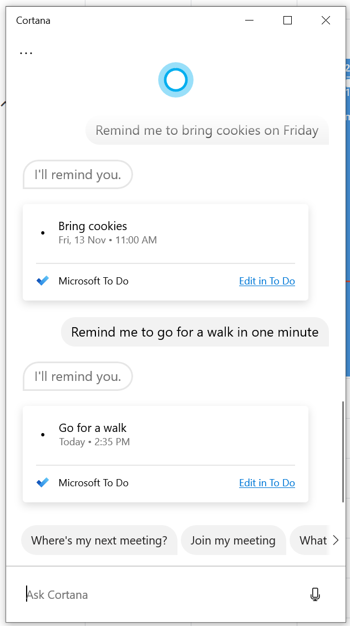This screenshot has height=626, width=350.
Task: Click the Bring cookies reminder title
Action: pos(93,226)
